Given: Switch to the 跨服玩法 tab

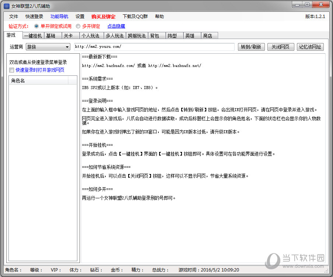Looking at the screenshot, I should coord(137,36).
